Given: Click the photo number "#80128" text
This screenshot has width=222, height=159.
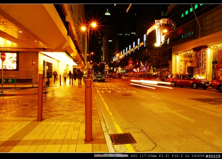Looking at the screenshot, I should (x=213, y=156).
